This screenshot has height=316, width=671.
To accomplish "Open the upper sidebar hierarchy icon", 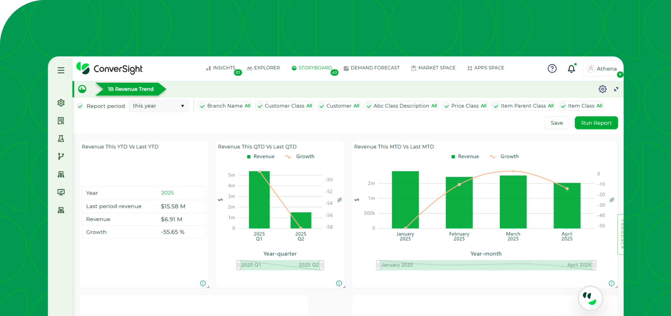I will [61, 174].
